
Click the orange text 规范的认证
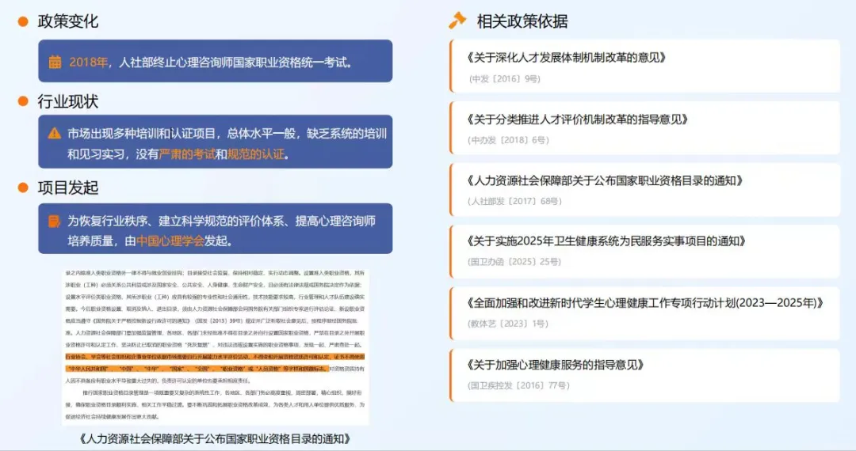(x=256, y=154)
